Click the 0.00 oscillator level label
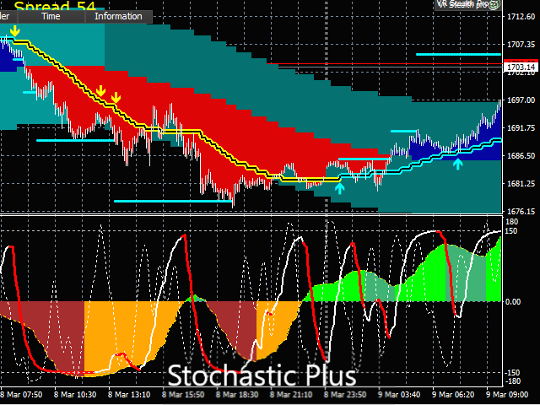The image size is (540, 405). (x=513, y=302)
